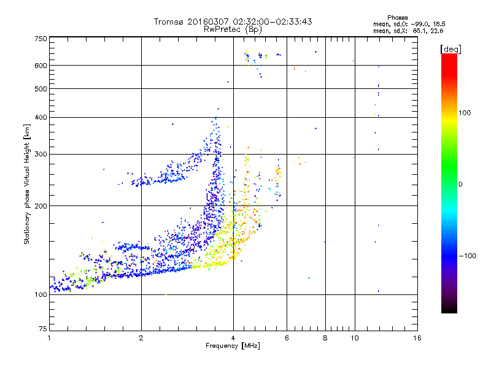Click the x-axis '10' tick label
This screenshot has height=368, width=491.
pyautogui.click(x=355, y=338)
